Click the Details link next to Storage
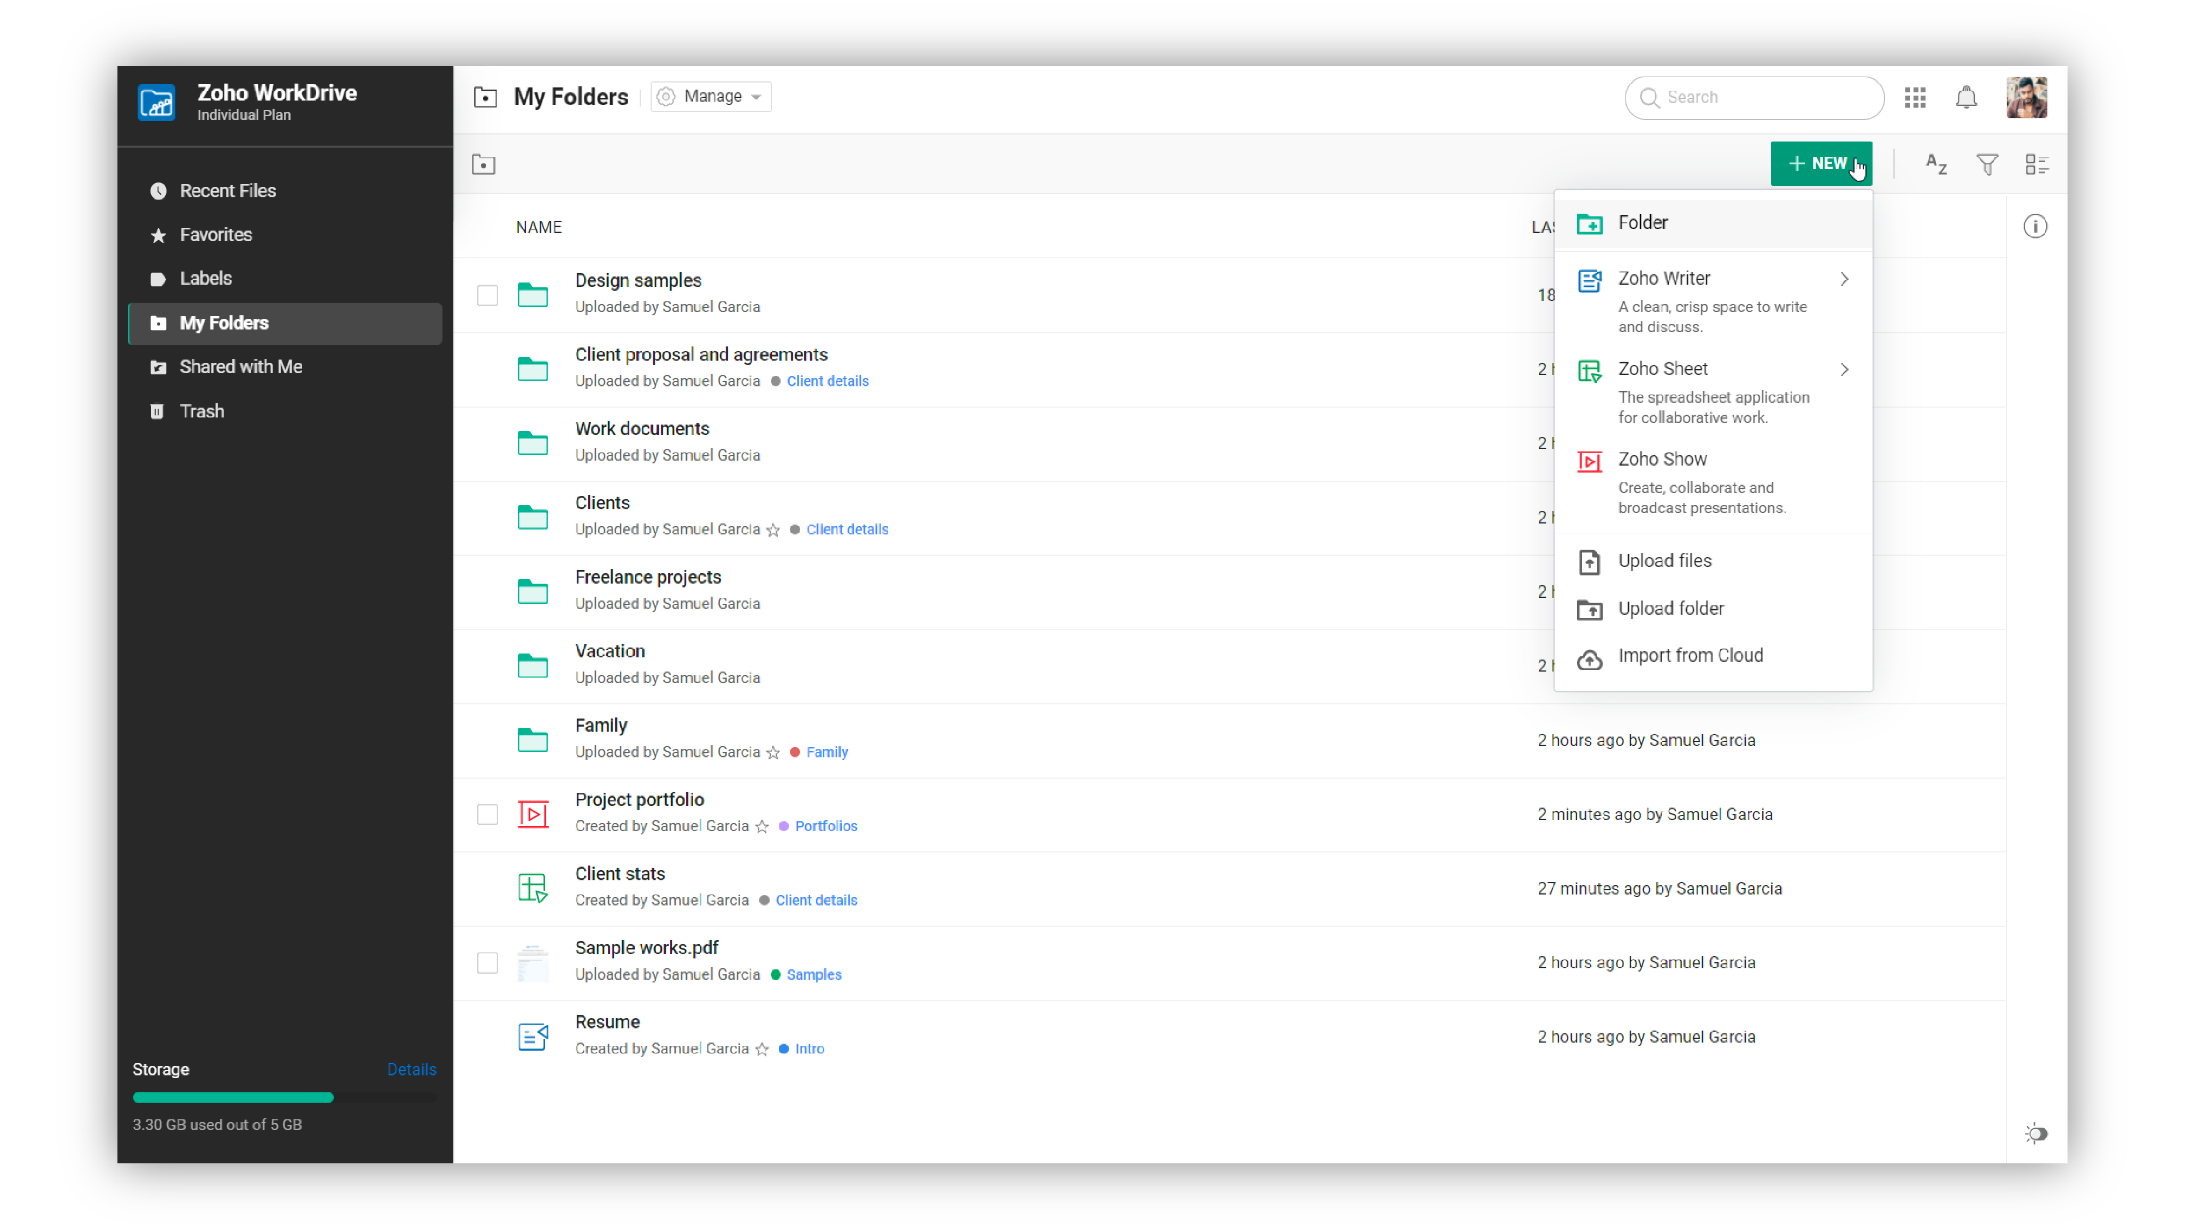Image resolution: width=2185 pixels, height=1230 pixels. pyautogui.click(x=411, y=1069)
